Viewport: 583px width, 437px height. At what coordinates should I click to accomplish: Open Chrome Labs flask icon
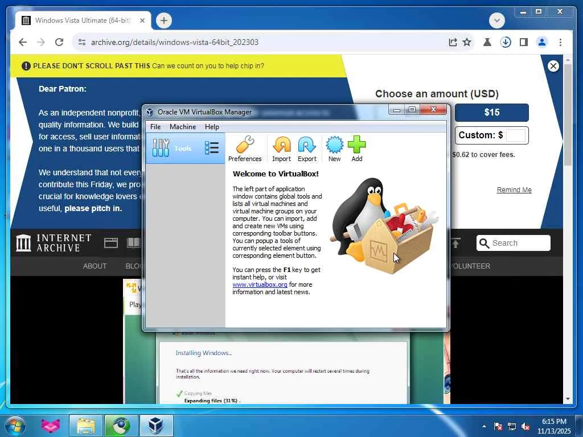(x=487, y=42)
